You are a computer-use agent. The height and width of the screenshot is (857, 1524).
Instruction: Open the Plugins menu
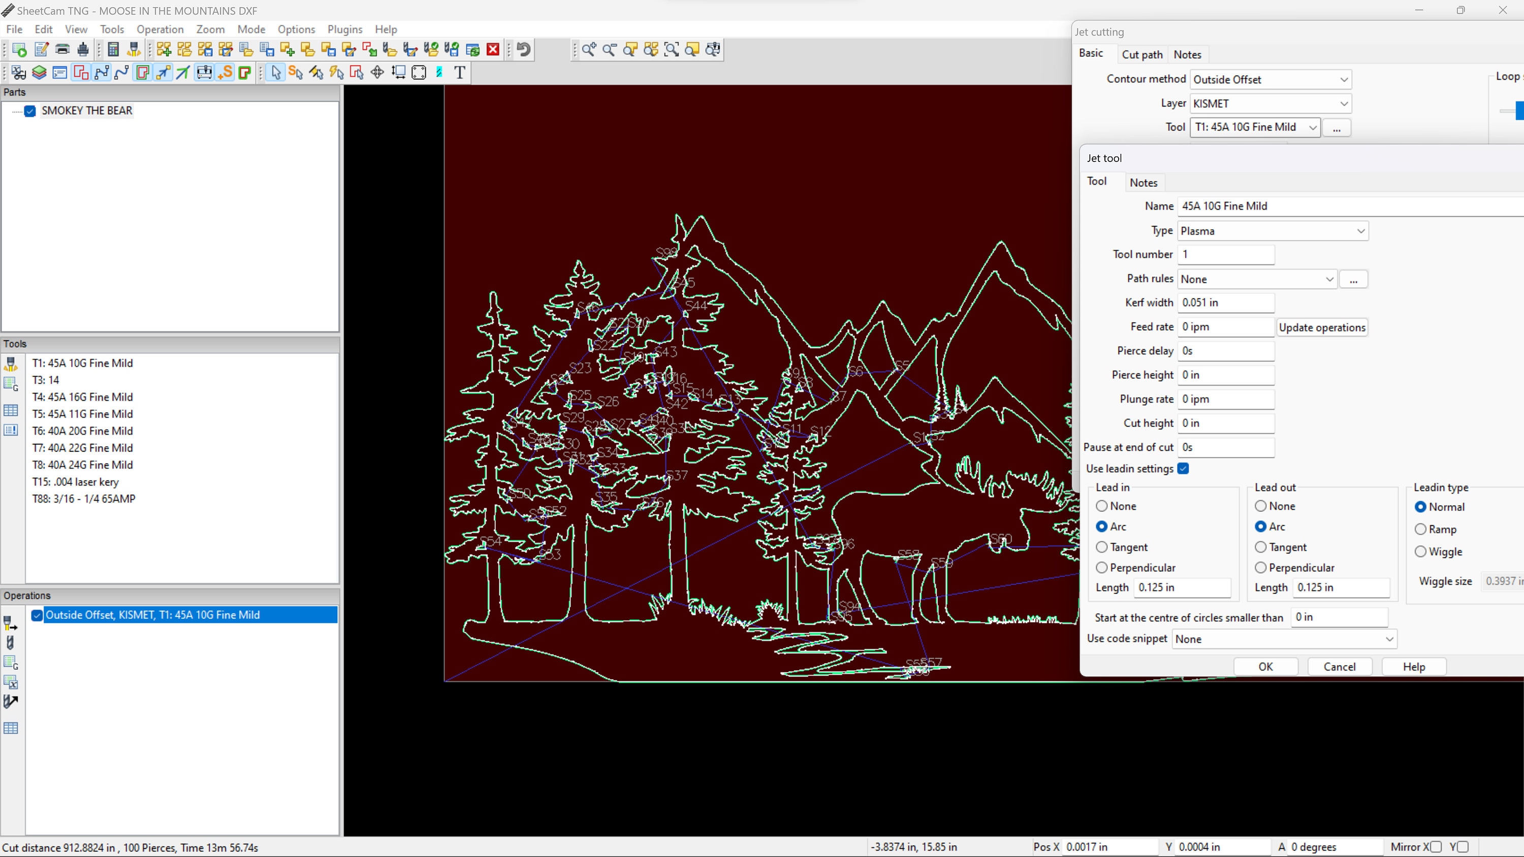(345, 29)
